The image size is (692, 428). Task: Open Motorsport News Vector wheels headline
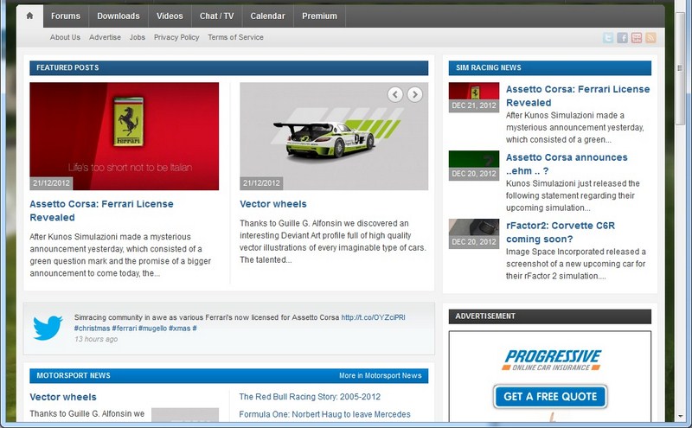coord(62,397)
